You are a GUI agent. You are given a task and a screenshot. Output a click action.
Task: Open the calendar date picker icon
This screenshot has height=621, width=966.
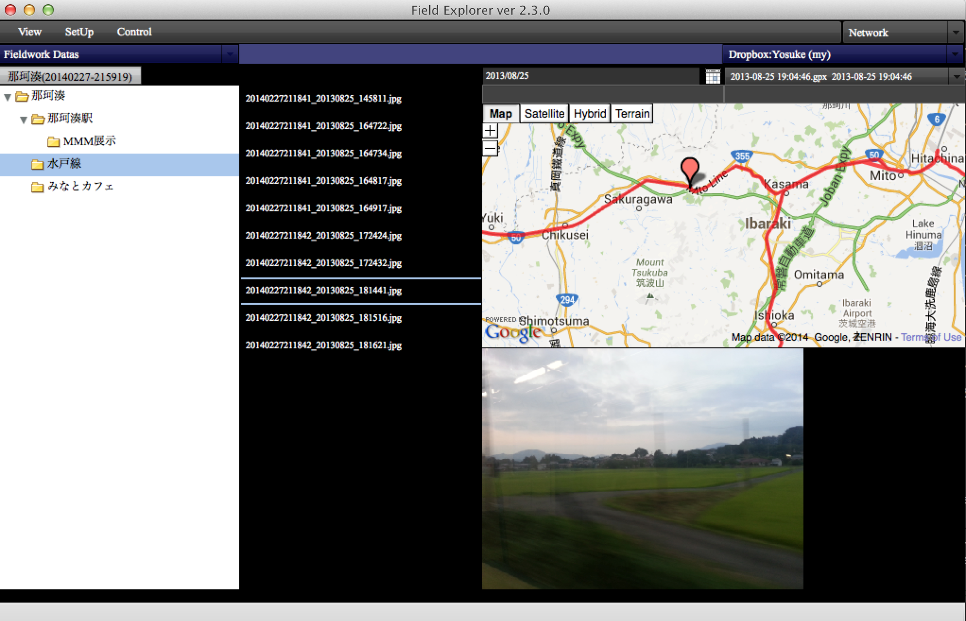click(x=712, y=77)
